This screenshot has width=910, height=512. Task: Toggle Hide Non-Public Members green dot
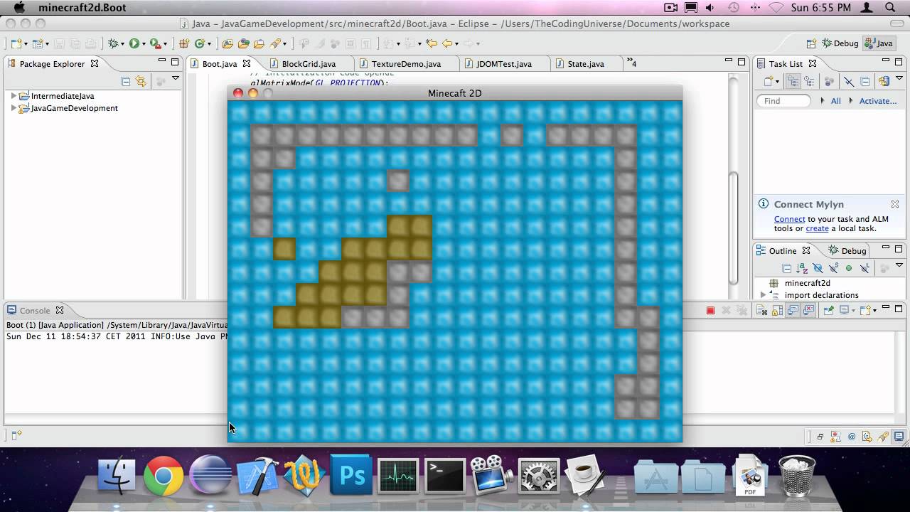[x=849, y=268]
